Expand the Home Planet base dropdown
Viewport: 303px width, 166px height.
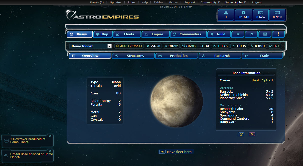coord(109,46)
